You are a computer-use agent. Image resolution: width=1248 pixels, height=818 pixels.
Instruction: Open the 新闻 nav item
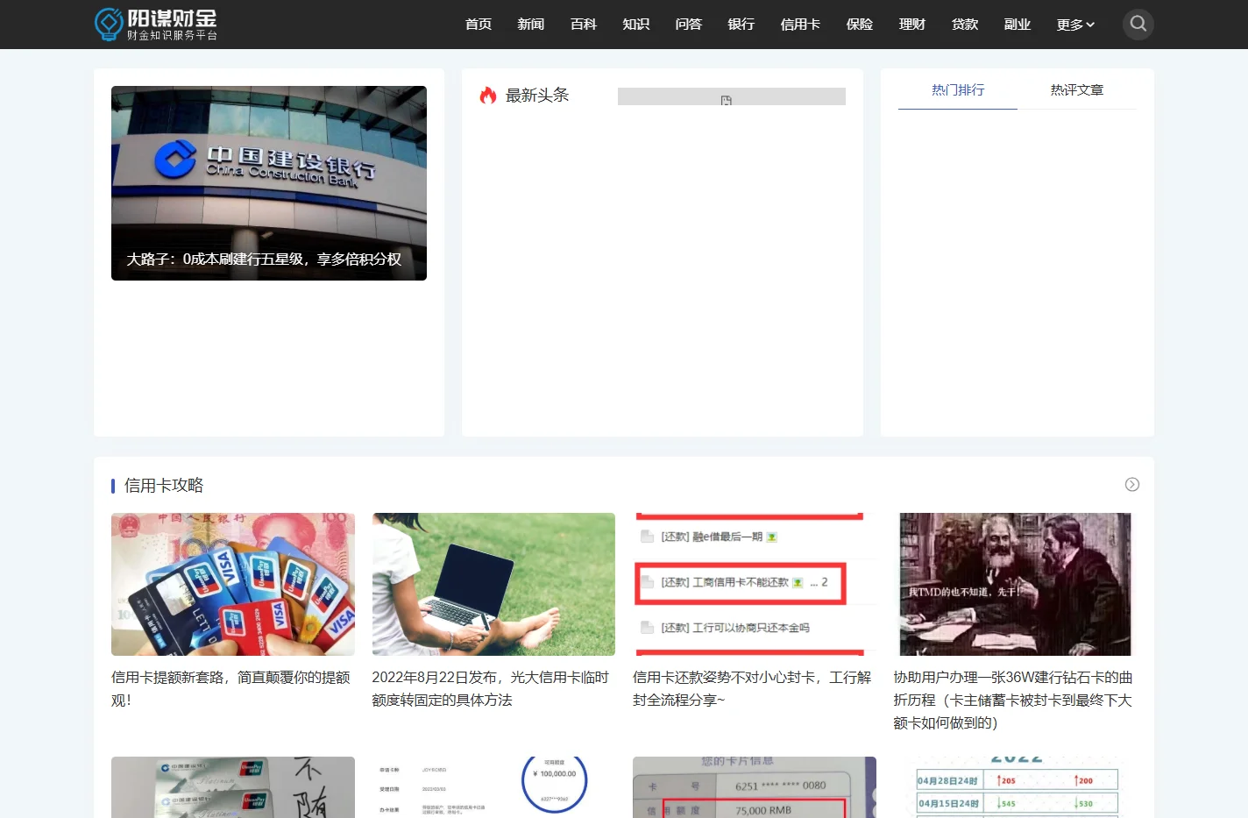coord(531,25)
